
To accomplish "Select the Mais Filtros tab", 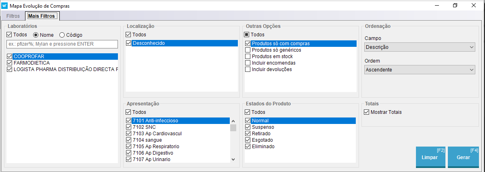I will click(42, 16).
